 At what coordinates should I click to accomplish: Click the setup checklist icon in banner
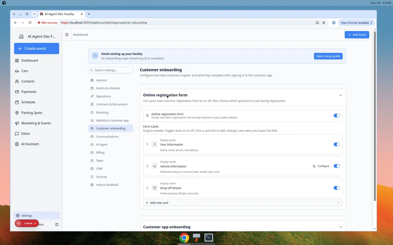click(x=95, y=56)
